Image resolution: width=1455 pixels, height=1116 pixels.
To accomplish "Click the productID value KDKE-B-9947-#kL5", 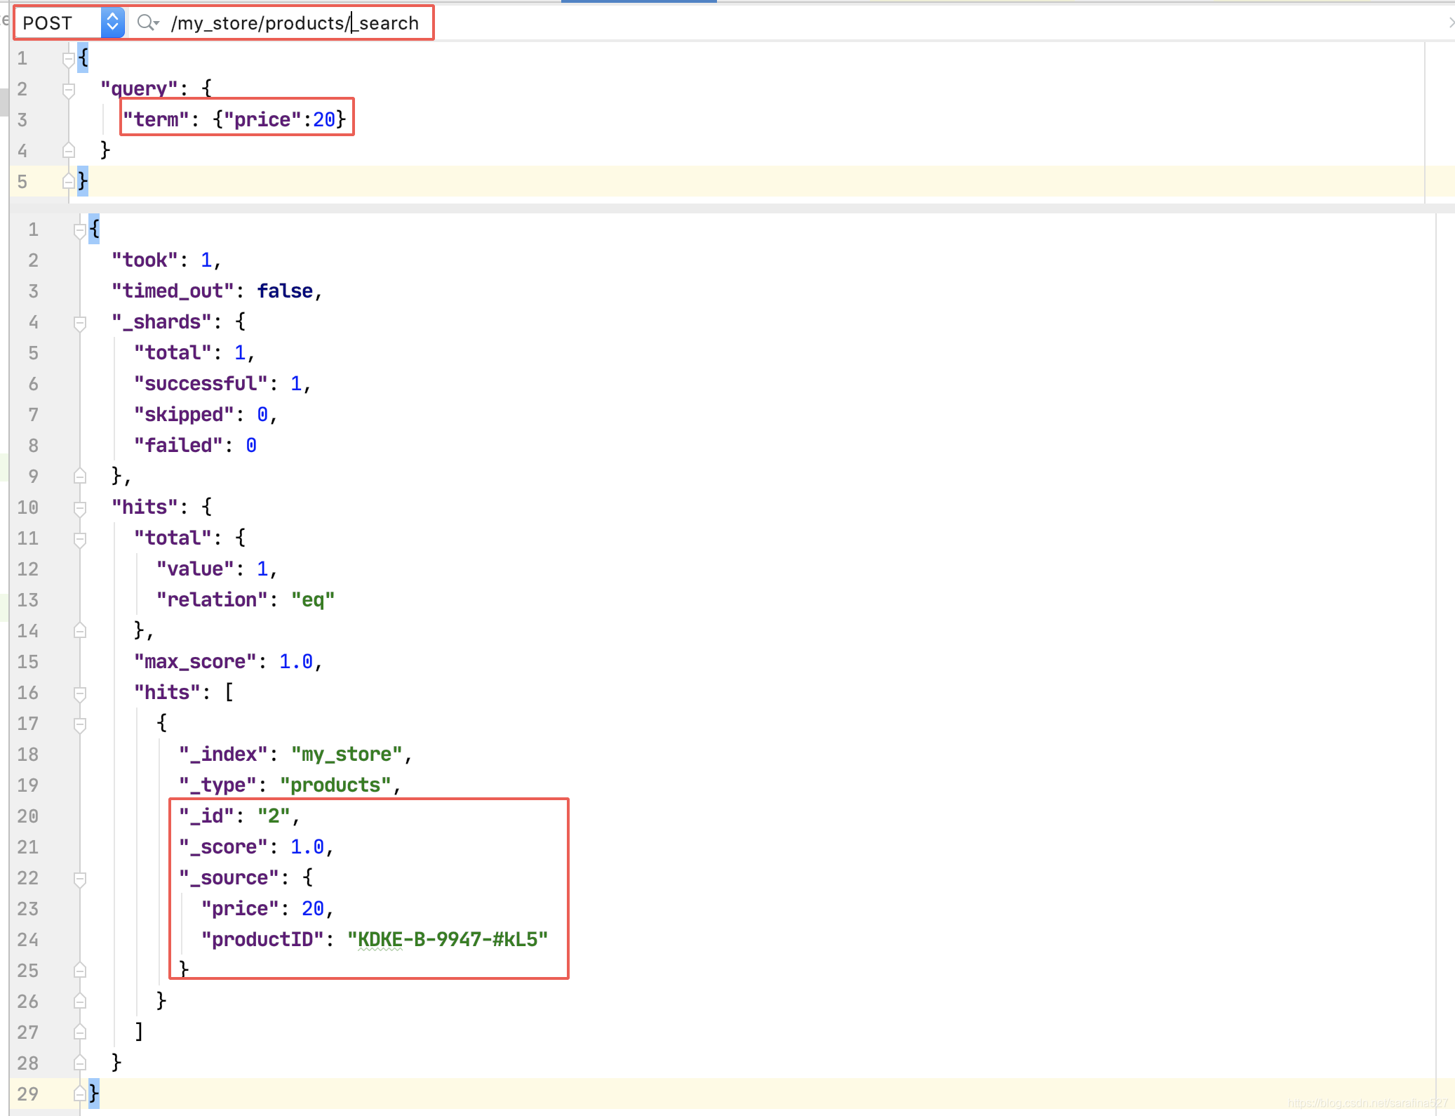I will (448, 939).
